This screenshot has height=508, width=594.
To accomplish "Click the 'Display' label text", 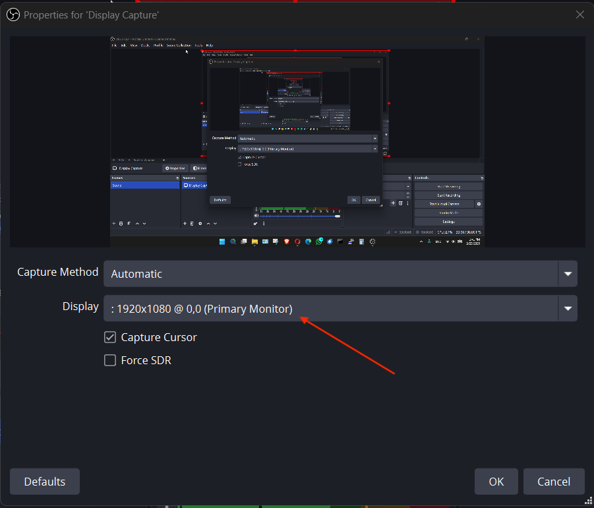I will 80,306.
